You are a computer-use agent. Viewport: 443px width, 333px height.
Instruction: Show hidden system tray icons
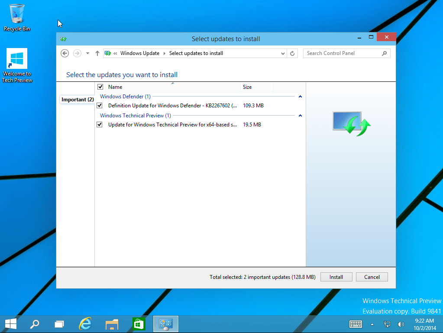(372, 324)
